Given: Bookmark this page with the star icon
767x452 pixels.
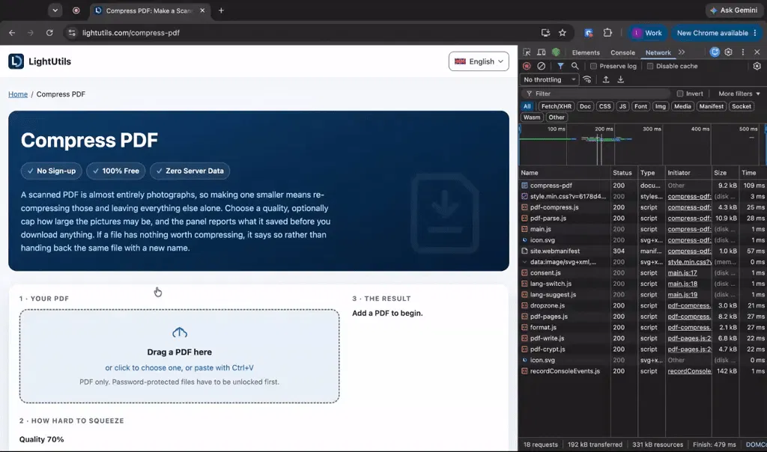Looking at the screenshot, I should coord(563,33).
